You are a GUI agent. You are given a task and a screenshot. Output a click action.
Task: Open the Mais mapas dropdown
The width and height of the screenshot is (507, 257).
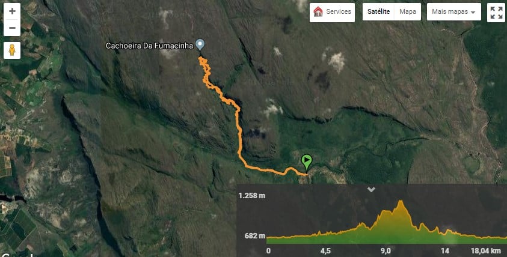pos(453,11)
